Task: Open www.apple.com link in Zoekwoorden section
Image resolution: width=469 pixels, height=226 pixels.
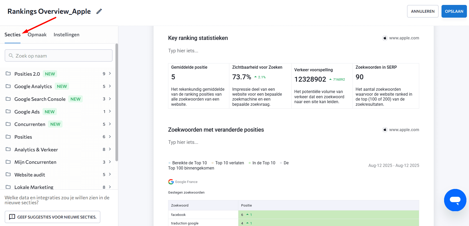Action: (x=404, y=130)
